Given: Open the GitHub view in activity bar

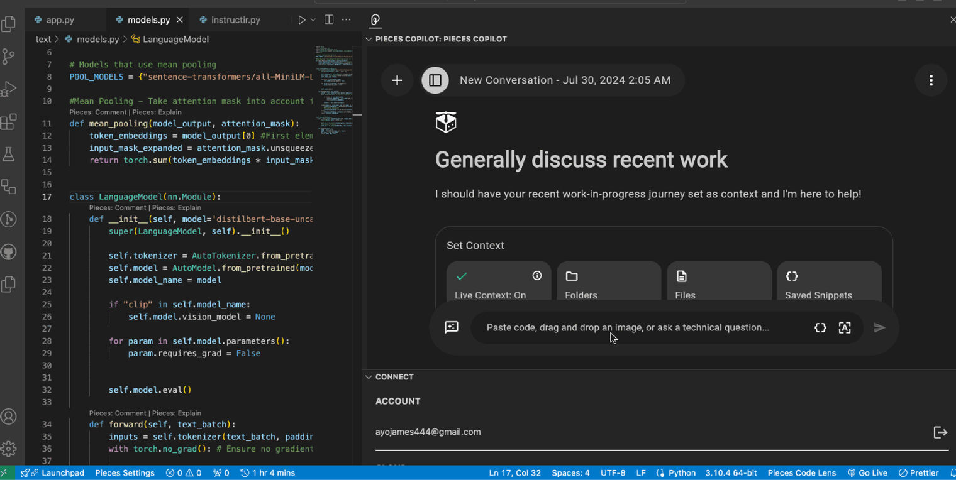Looking at the screenshot, I should tap(9, 253).
